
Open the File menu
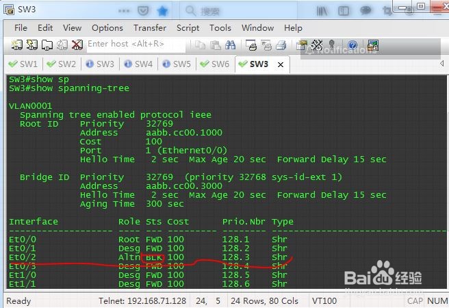click(21, 28)
